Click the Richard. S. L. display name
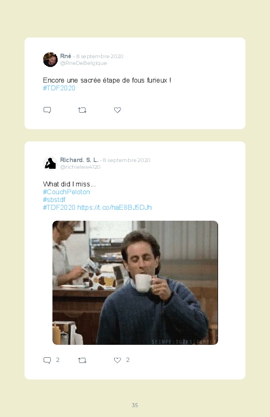 pos(79,160)
